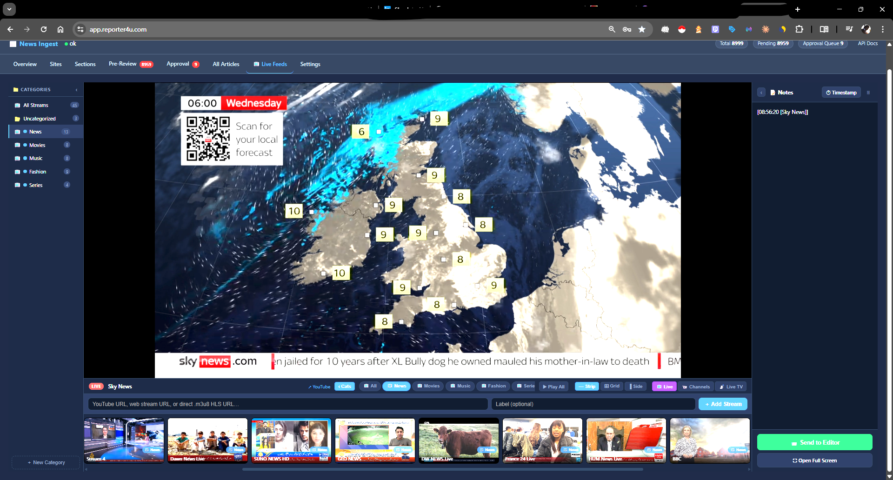Switch to Grid layout
893x480 pixels.
(612, 386)
